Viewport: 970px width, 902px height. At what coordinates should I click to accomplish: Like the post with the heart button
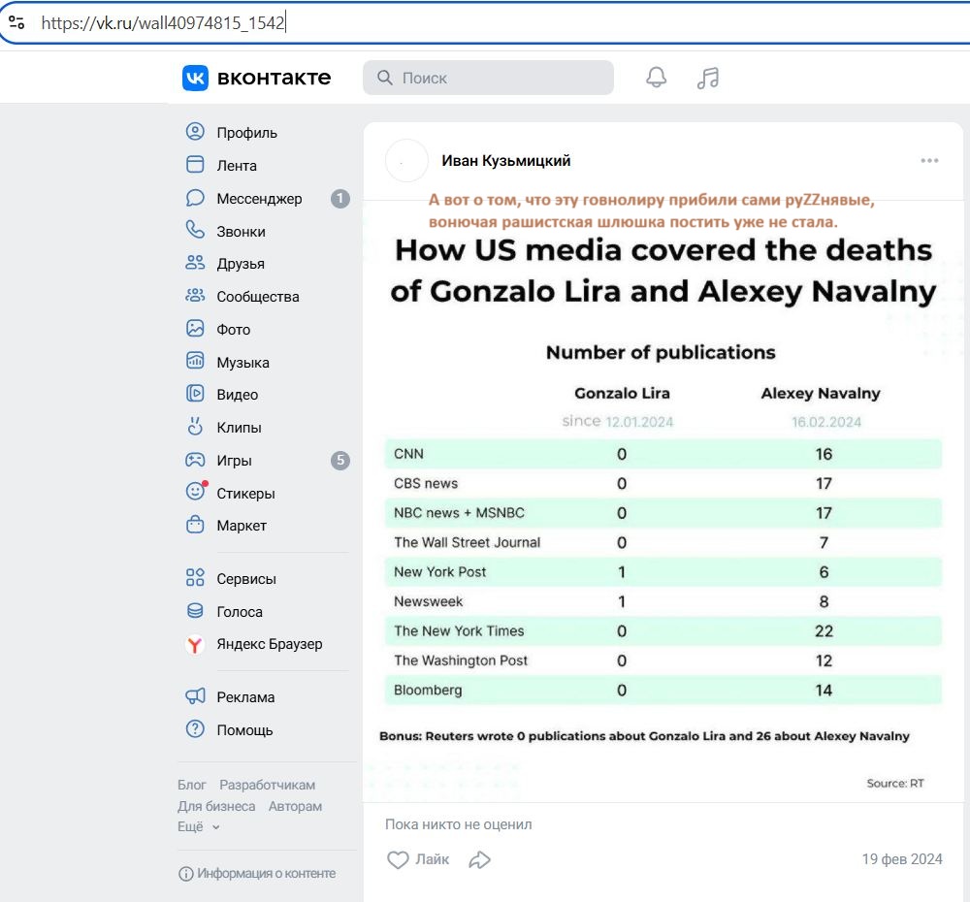[417, 859]
